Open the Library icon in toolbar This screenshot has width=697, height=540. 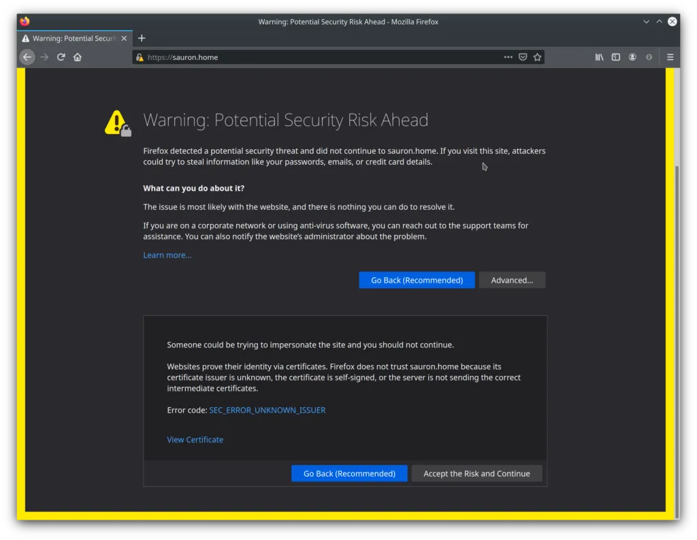click(x=599, y=57)
